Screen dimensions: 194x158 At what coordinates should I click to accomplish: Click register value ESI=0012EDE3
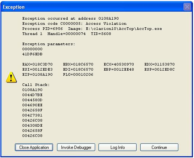coord(37,69)
